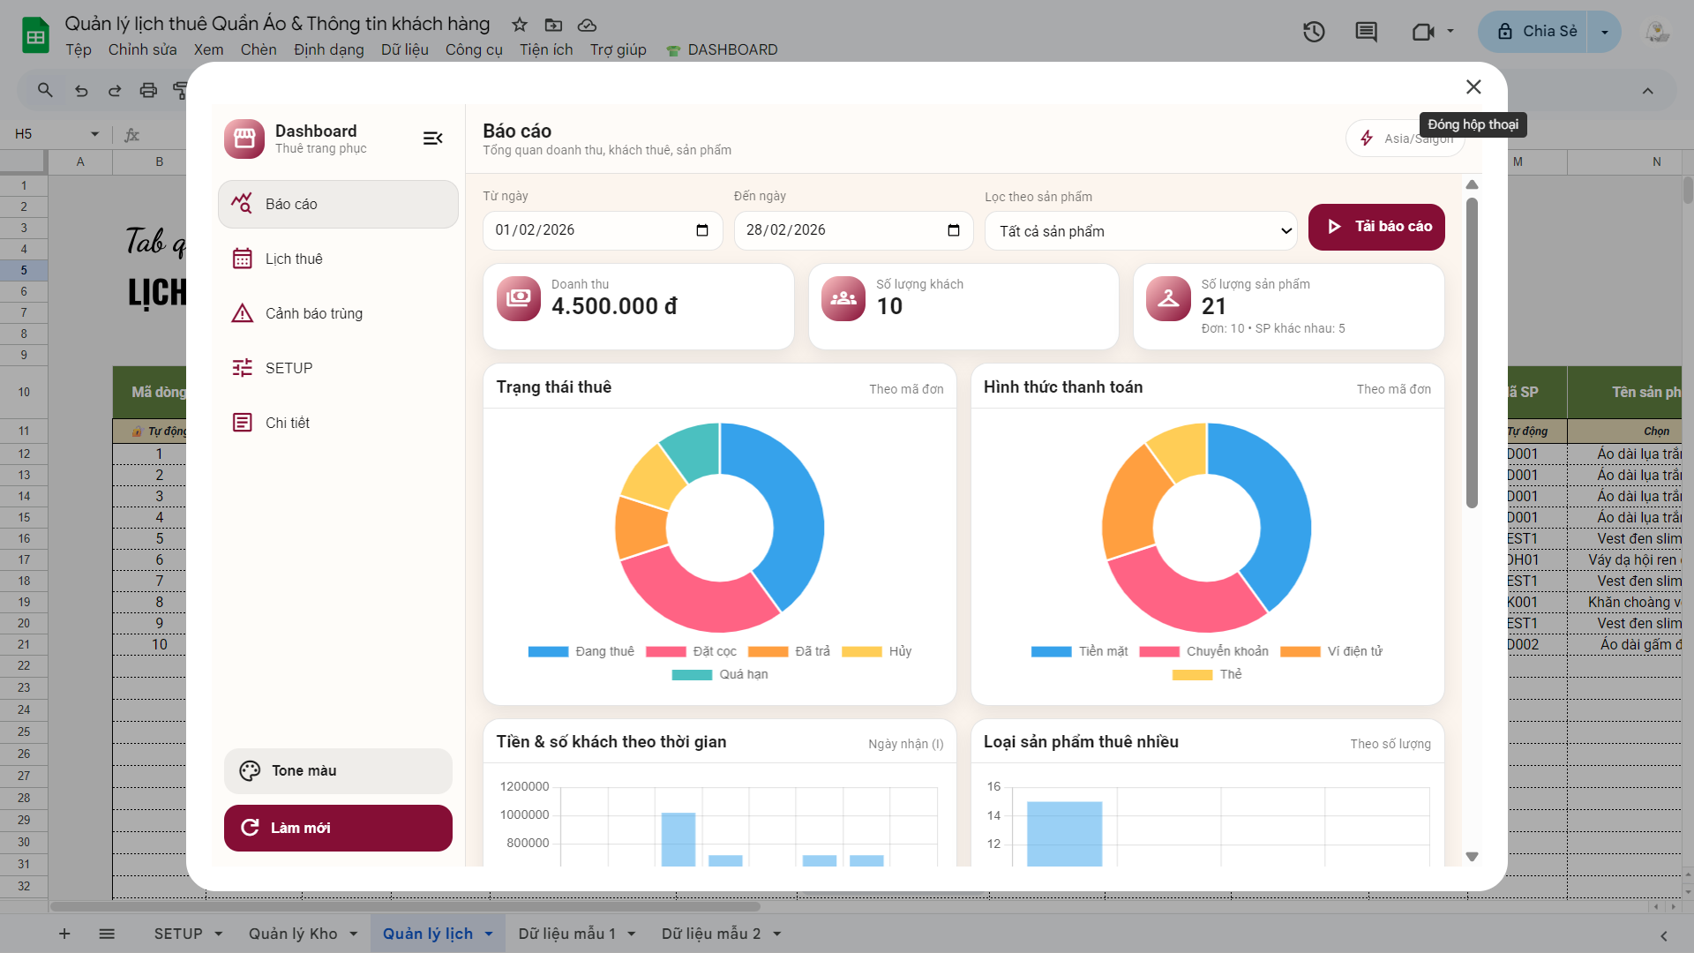The height and width of the screenshot is (953, 1694).
Task: Open the comments icon in header
Action: (x=1366, y=32)
